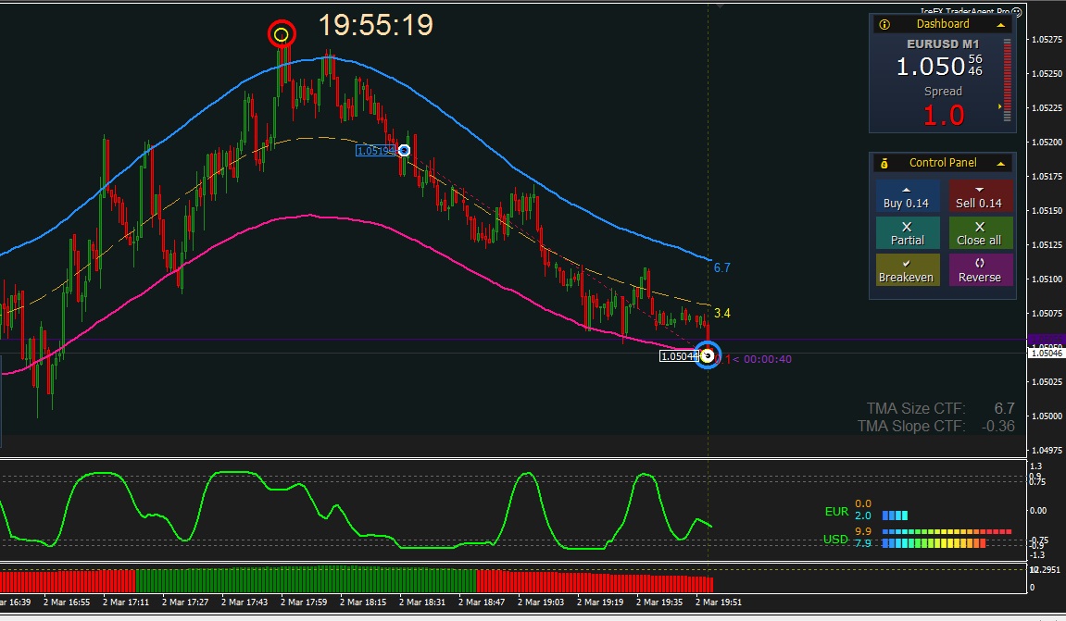Click the Breakeven button

coord(908,270)
